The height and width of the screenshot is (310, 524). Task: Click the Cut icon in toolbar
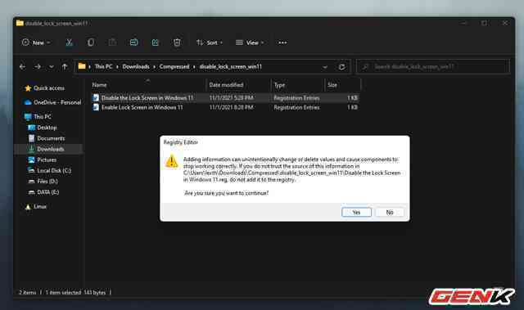[69, 43]
